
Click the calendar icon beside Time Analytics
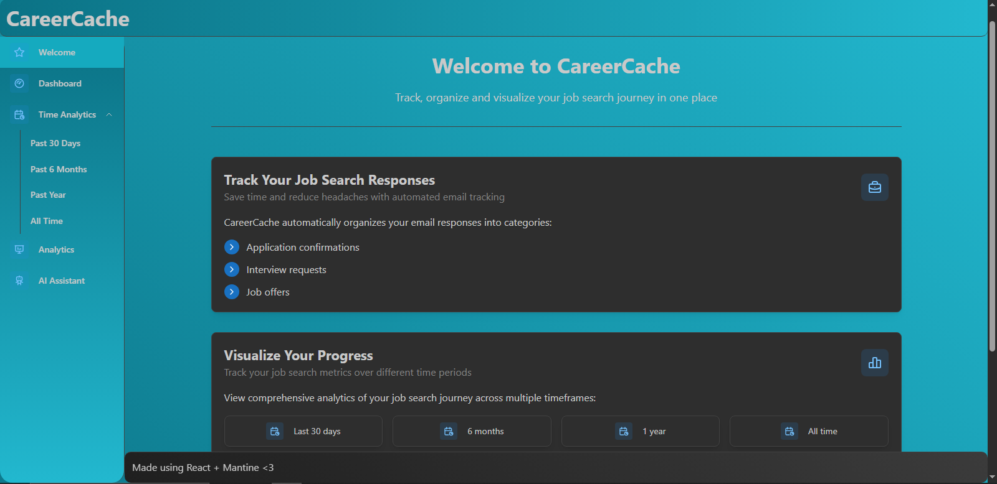point(19,114)
